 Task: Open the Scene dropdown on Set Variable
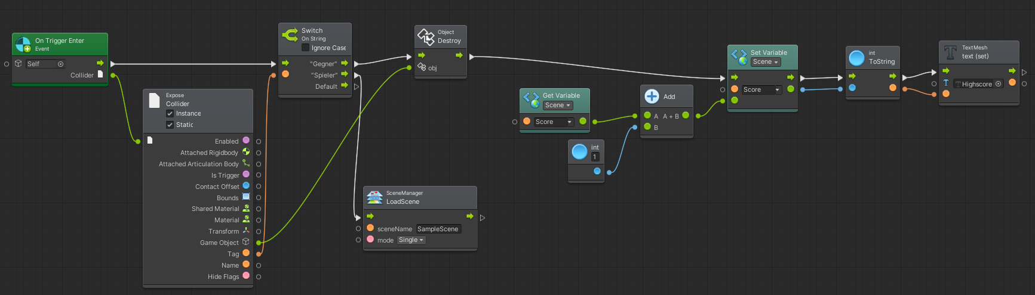(765, 62)
